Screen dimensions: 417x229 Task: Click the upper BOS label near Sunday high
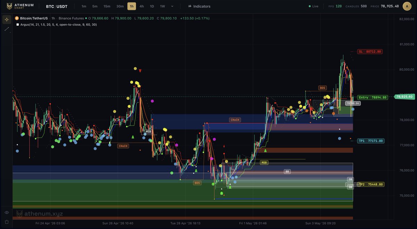pos(322,88)
